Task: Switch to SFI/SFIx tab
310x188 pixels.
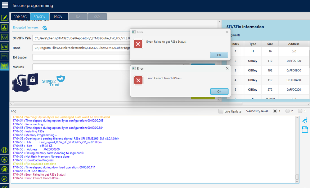Action: coord(39,17)
